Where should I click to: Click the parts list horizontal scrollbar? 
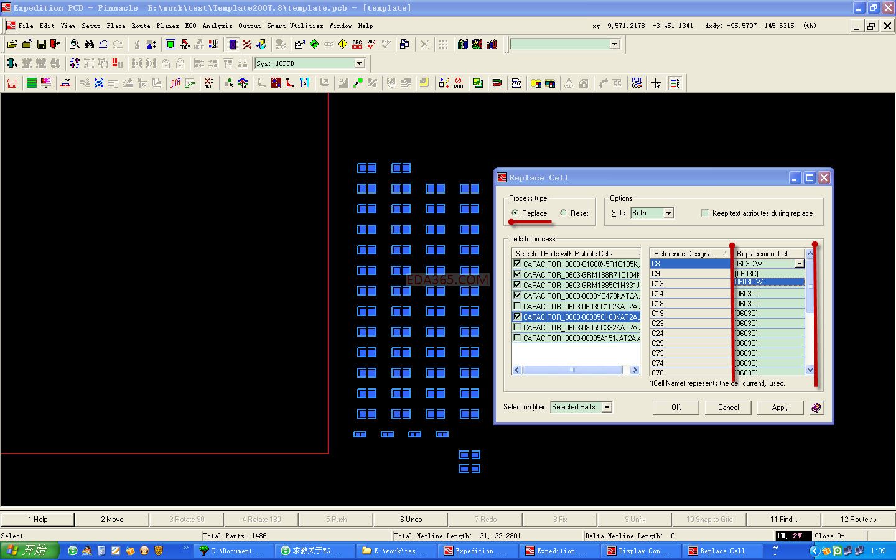[572, 370]
